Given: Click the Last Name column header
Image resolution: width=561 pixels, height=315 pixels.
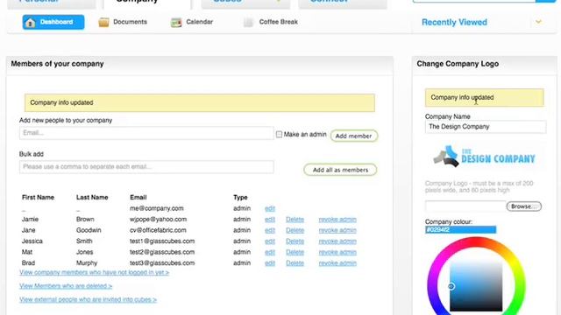Looking at the screenshot, I should tap(92, 198).
